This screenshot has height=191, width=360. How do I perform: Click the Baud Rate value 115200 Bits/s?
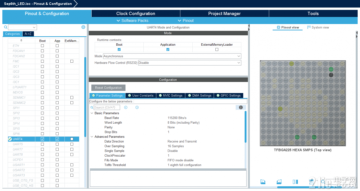tap(177, 118)
